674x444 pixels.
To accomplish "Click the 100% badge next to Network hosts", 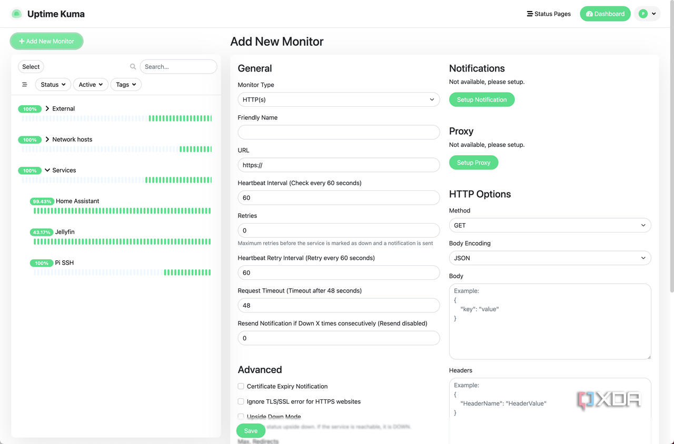I will [30, 140].
